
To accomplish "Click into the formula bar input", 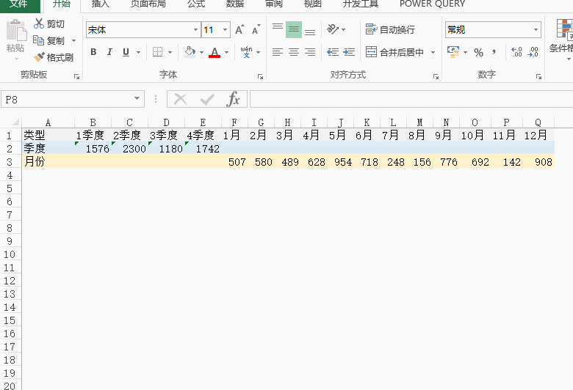I will 411,99.
